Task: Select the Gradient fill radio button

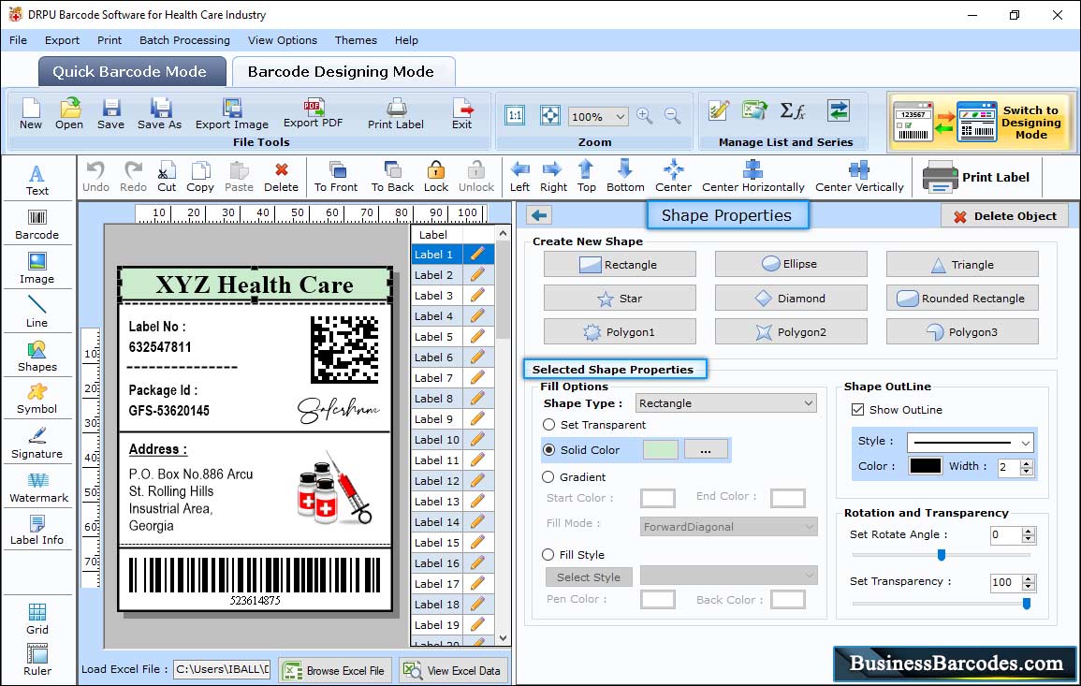Action: pos(548,477)
